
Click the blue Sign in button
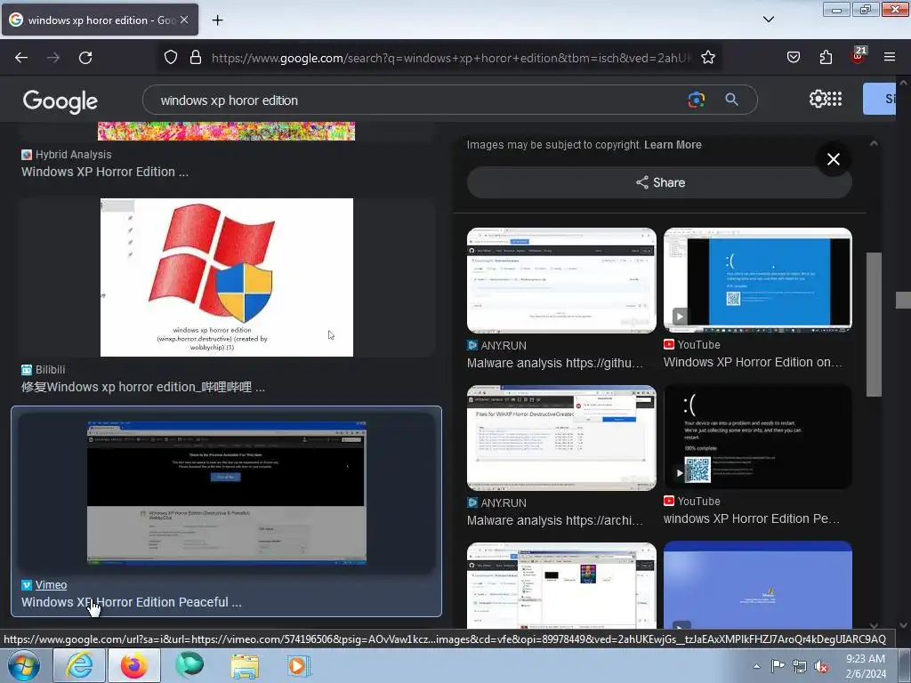(880, 99)
